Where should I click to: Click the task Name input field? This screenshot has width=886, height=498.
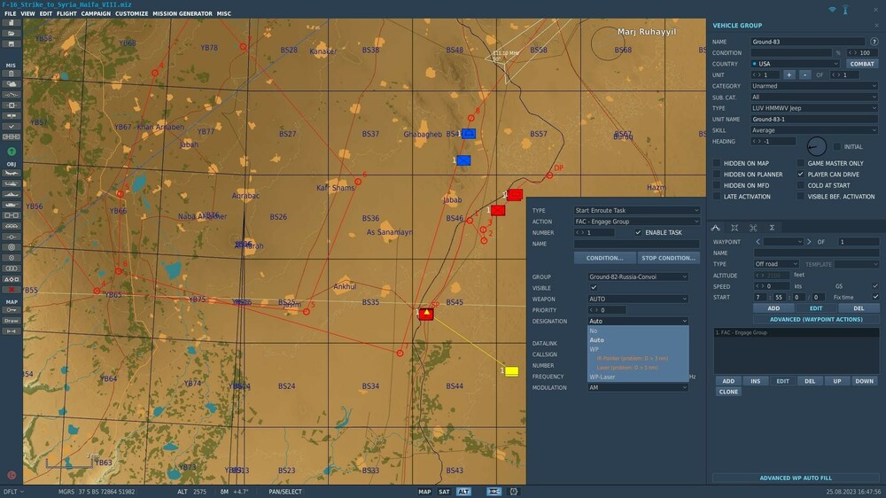637,245
